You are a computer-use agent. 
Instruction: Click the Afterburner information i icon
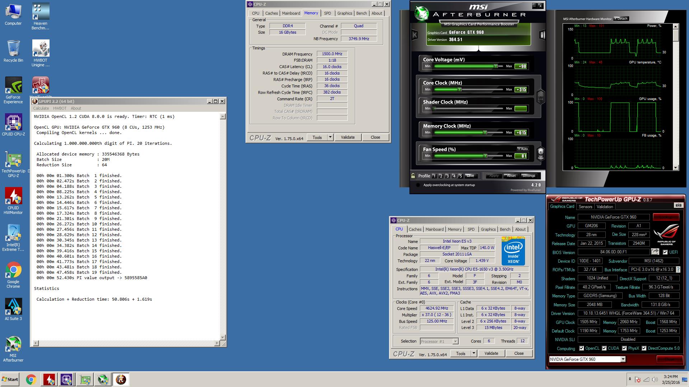(x=542, y=35)
